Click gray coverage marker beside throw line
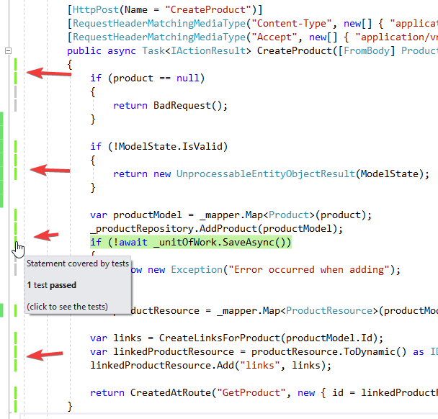Viewport: 438px width, 419px height. (16, 270)
